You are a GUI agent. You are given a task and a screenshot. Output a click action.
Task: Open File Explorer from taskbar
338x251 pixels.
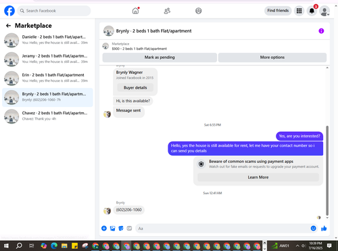click(64, 246)
